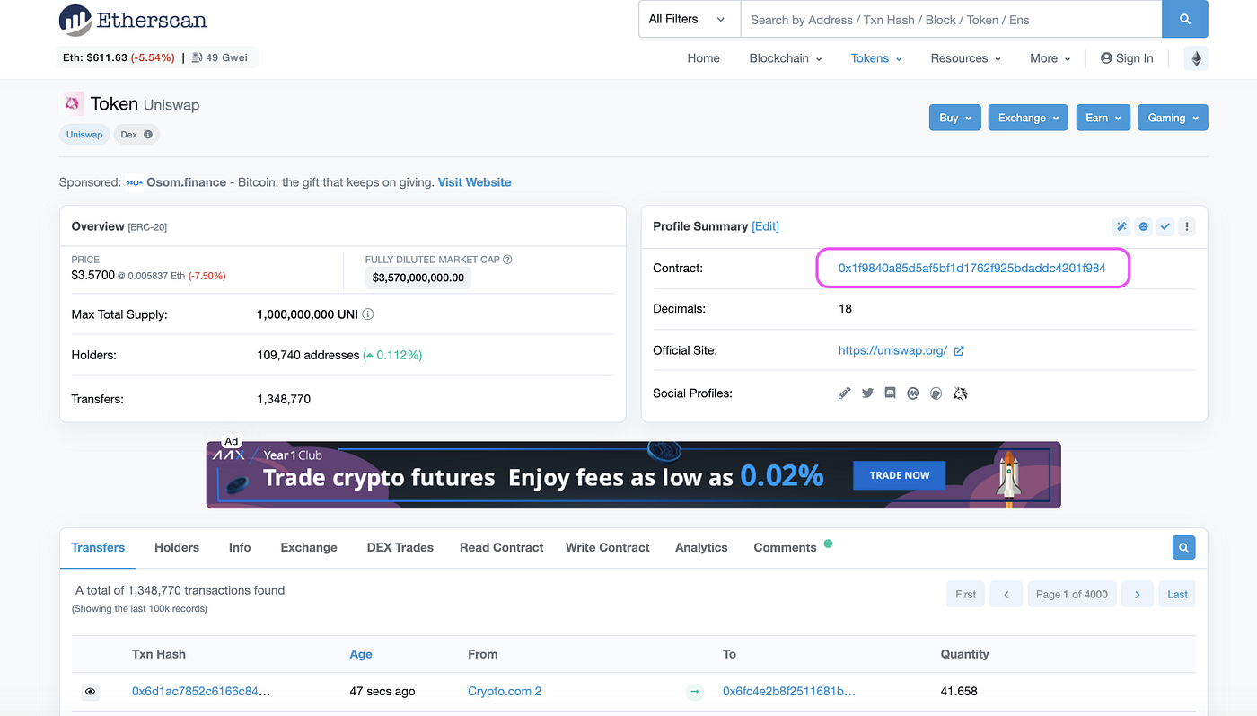Switch to the Info tab
This screenshot has width=1257, height=716.
[240, 547]
